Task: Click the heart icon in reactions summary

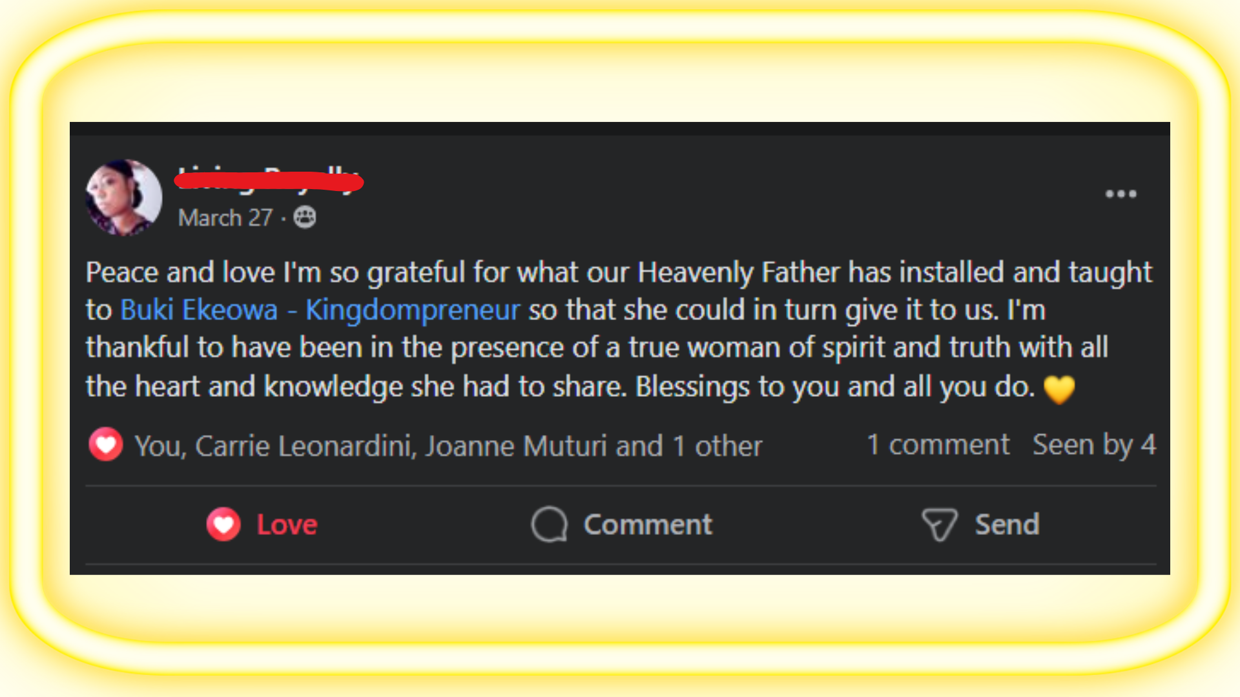Action: [x=106, y=445]
